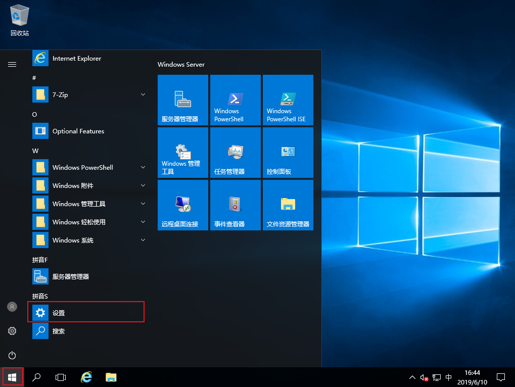Expand the Start hamburger menu
Screen dimensions: 515x387
click(x=12, y=64)
